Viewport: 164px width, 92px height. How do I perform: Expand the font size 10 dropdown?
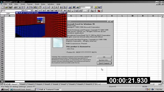(31, 11)
